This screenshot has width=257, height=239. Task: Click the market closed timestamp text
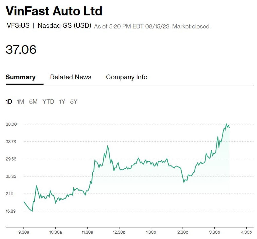[152, 26]
